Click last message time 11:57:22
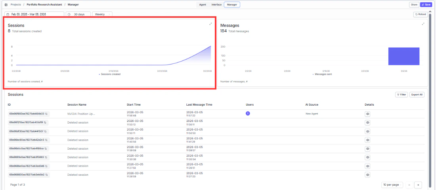The width and height of the screenshot is (436, 190). click(x=191, y=115)
